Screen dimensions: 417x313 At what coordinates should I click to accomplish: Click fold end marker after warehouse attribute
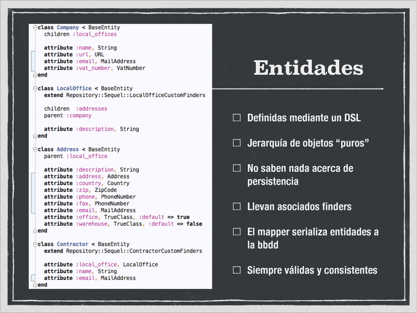[x=35, y=231]
